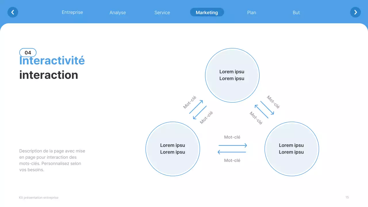The height and width of the screenshot is (207, 368).
Task: Click the upper-right Mot-clé diagonal arrow pair
Action: point(264,109)
